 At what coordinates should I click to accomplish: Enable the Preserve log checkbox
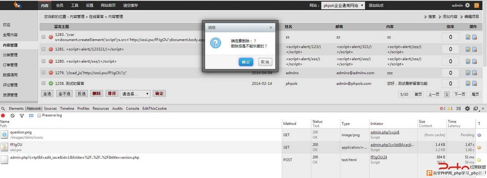(x=39, y=115)
